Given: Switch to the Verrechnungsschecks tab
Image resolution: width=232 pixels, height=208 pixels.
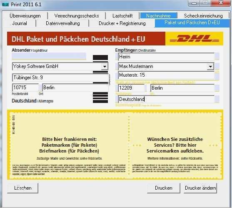Looking at the screenshot, I should coord(77,16).
